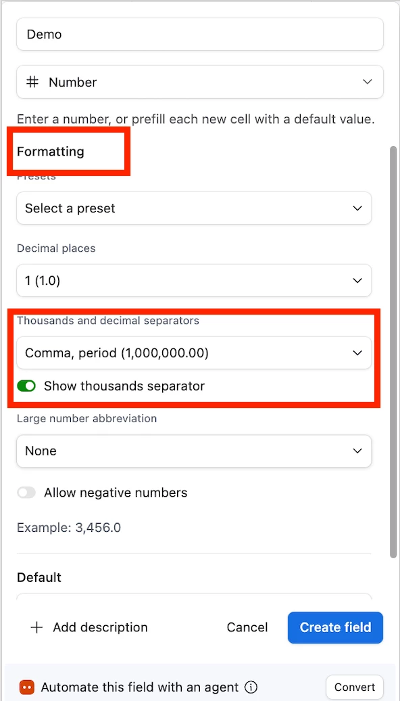Open the Select a preset dropdown
Screen dimensions: 400x701
coord(194,208)
